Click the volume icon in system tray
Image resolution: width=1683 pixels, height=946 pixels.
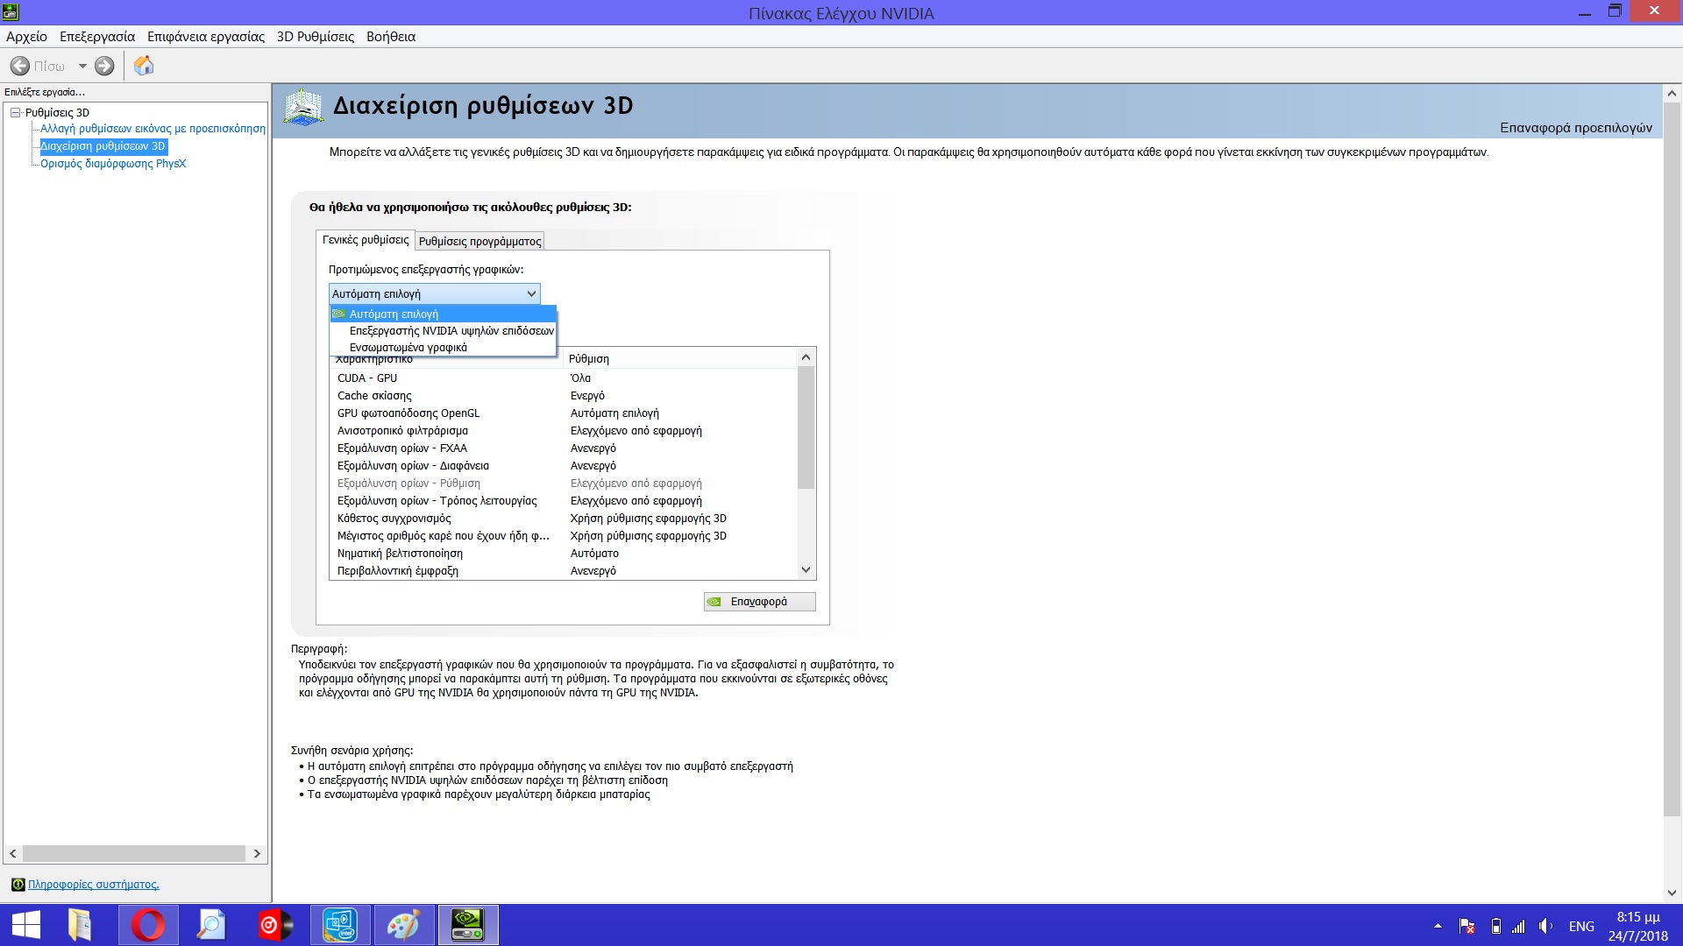[x=1545, y=926]
